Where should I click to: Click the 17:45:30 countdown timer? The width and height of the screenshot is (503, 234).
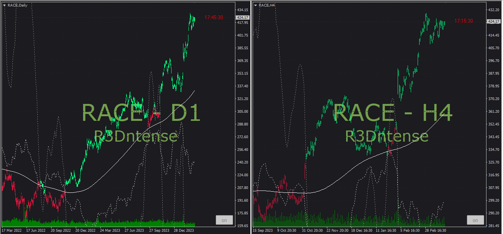pos(214,17)
